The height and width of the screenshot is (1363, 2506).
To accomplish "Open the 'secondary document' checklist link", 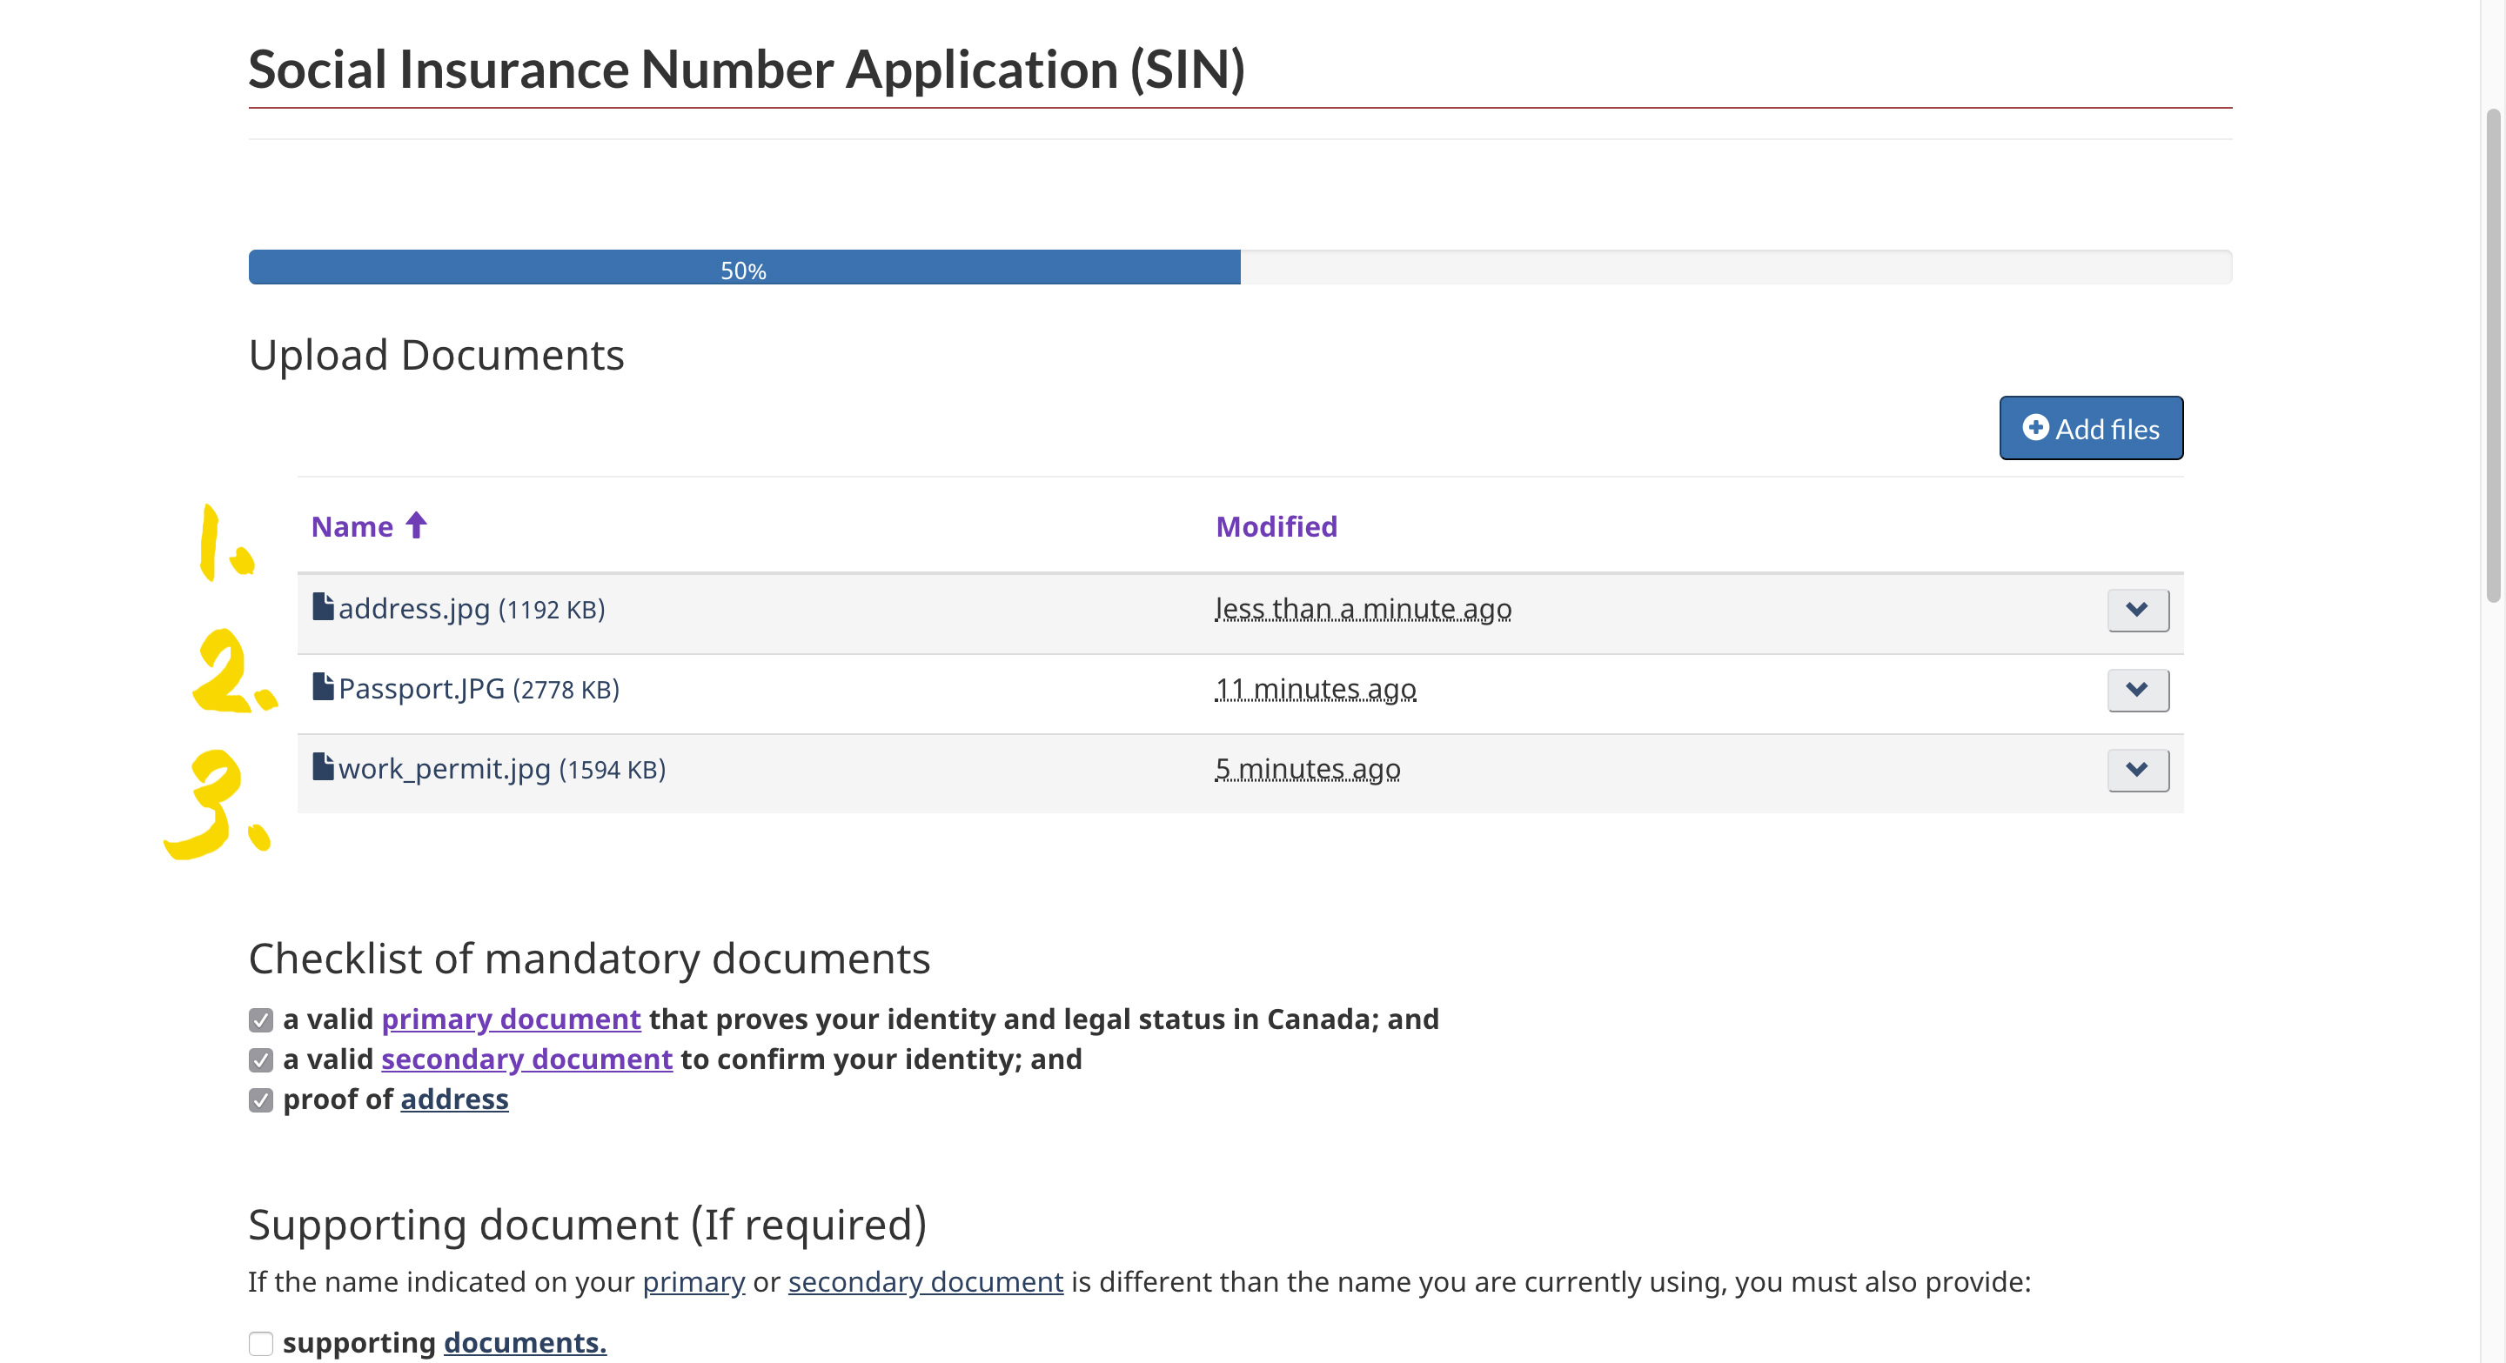I will tap(526, 1059).
